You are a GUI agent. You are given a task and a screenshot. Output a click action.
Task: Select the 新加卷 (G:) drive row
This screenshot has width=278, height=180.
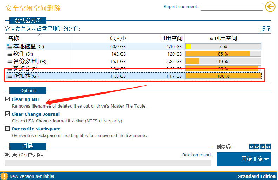pyautogui.click(x=133, y=76)
